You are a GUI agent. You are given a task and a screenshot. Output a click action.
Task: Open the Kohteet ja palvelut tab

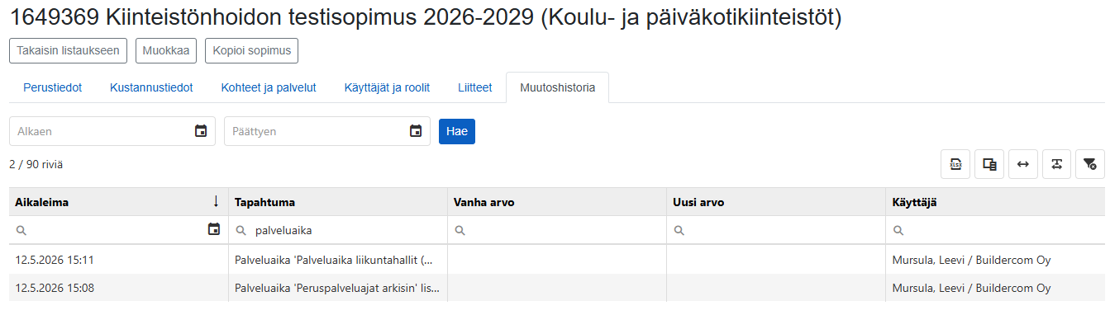(x=269, y=87)
